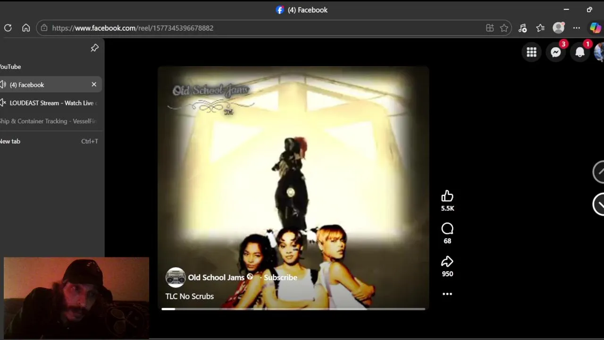Open the favorites list icon
This screenshot has height=340, width=604.
click(x=540, y=28)
